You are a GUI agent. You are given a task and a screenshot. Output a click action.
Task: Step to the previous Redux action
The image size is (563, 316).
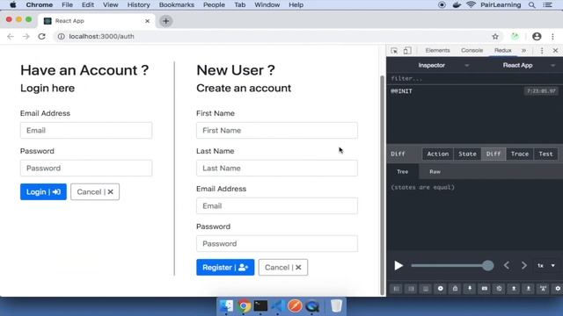(x=507, y=265)
